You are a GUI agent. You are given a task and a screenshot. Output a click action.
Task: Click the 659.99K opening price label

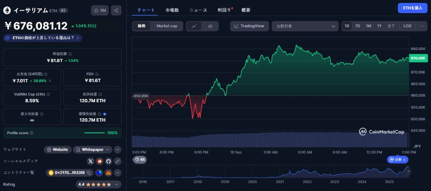pos(141,96)
